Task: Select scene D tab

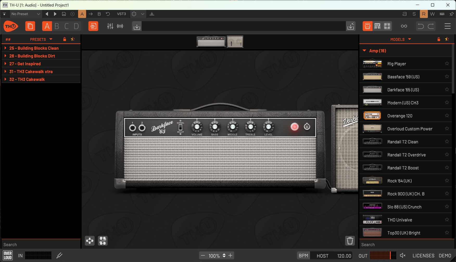Action: click(x=76, y=26)
